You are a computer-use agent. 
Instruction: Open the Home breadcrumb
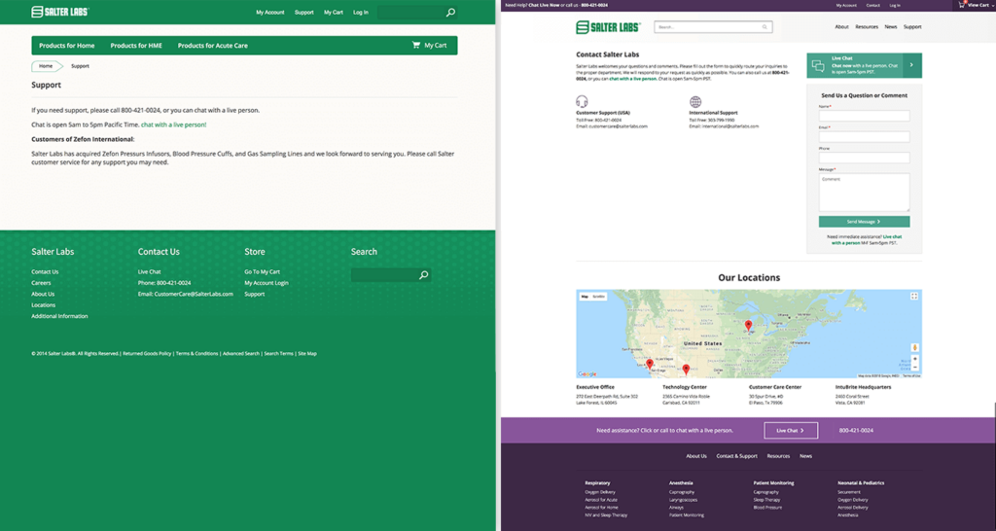point(46,66)
